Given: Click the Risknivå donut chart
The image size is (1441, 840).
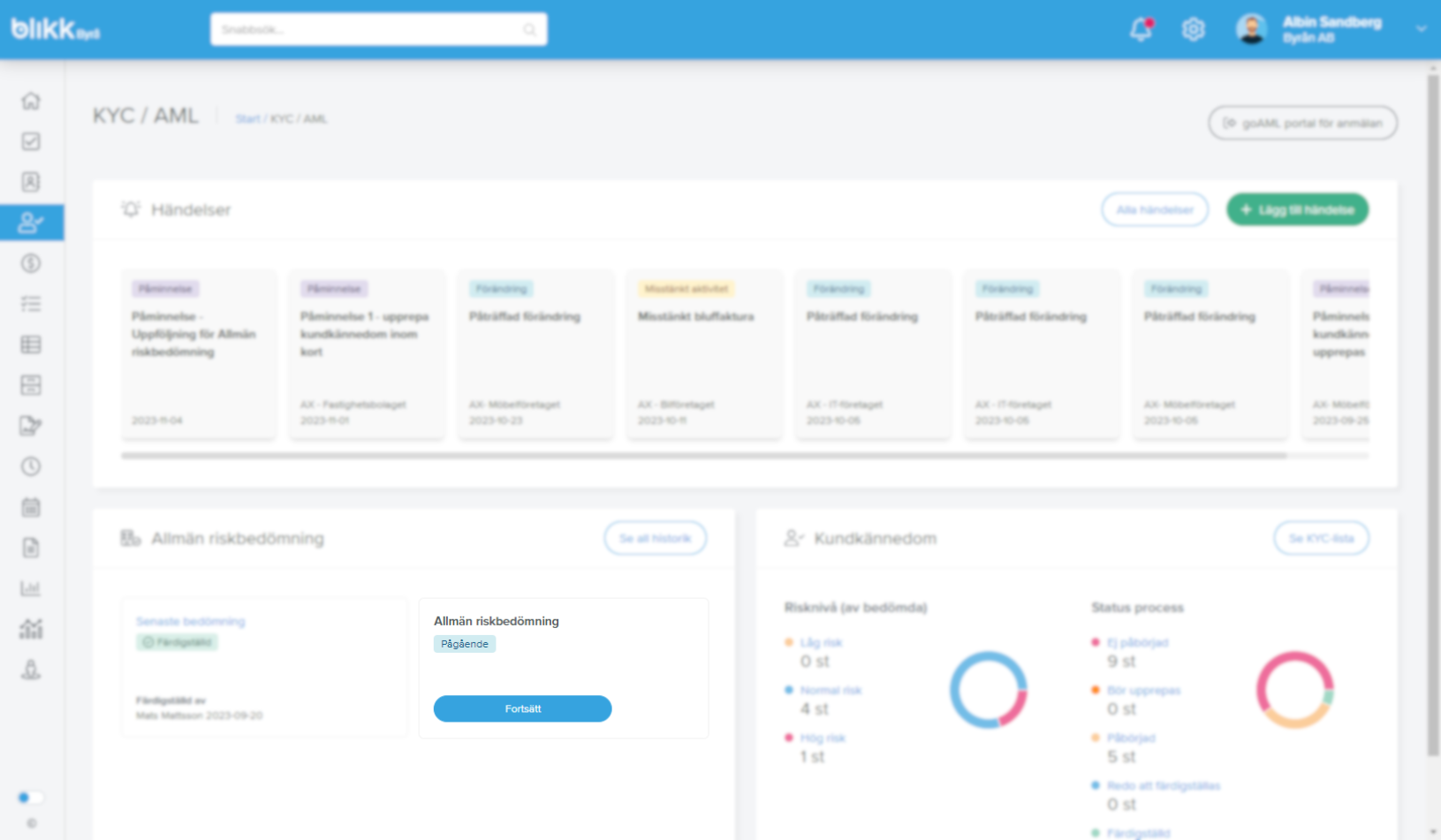Looking at the screenshot, I should (x=989, y=690).
